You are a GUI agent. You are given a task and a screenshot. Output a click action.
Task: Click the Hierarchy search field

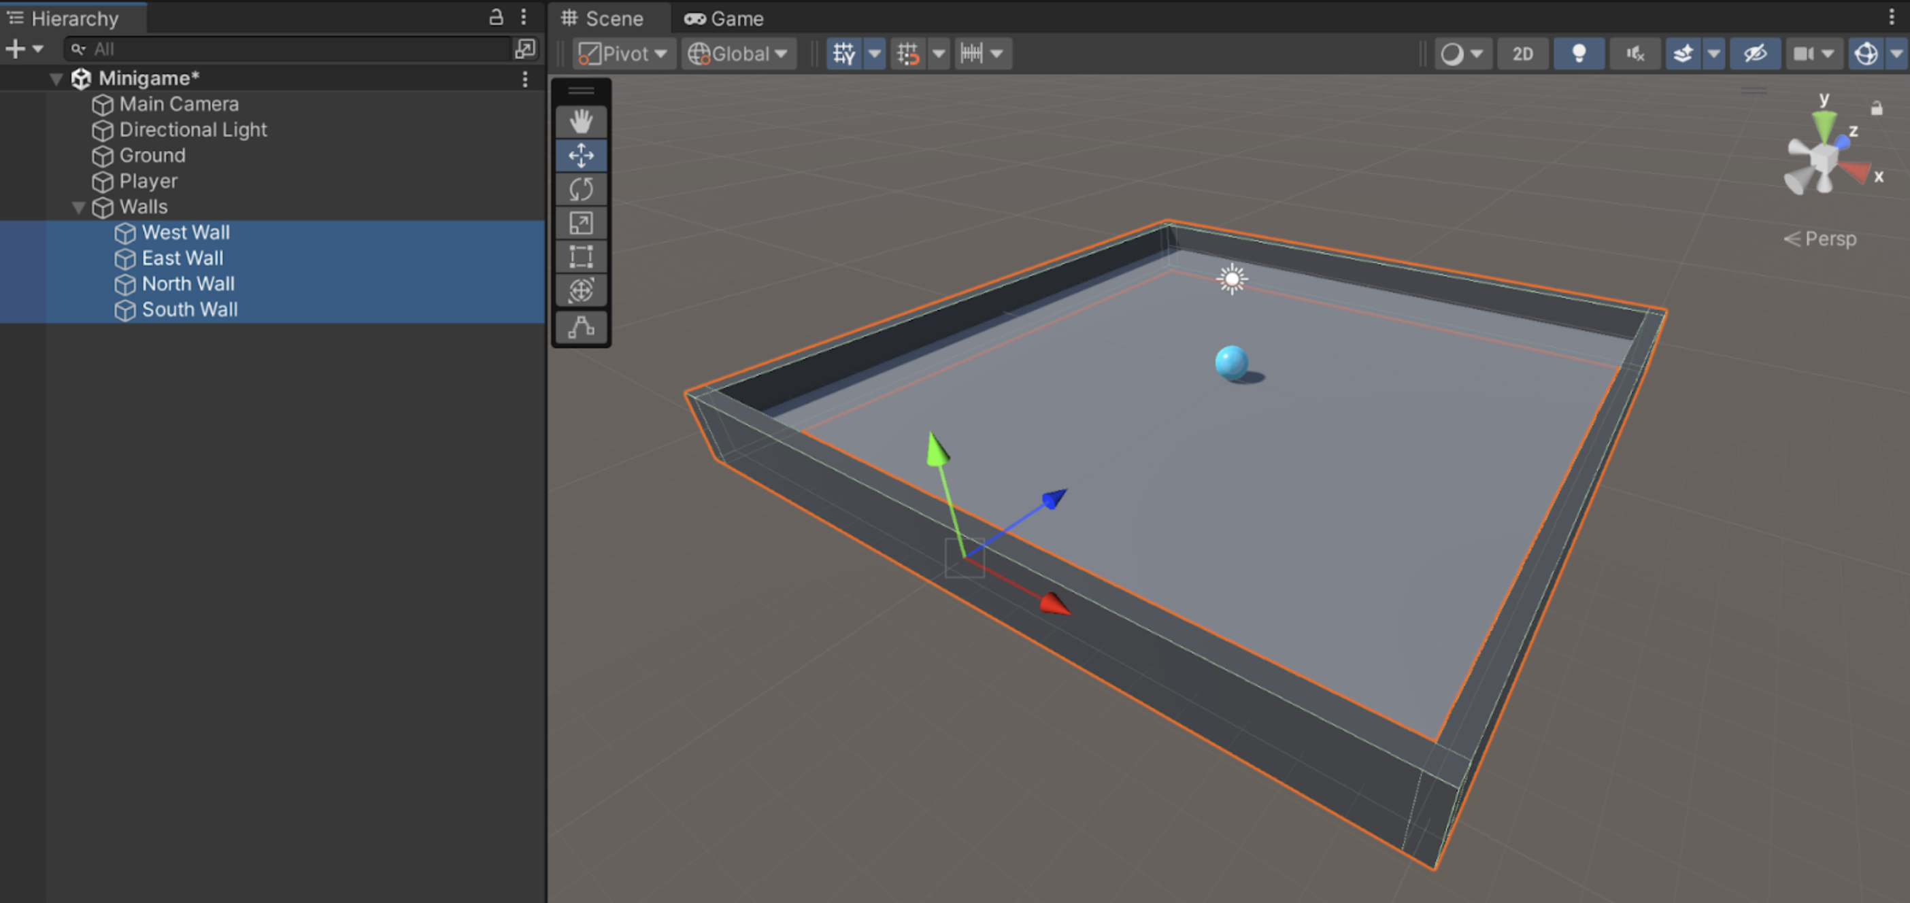click(297, 49)
